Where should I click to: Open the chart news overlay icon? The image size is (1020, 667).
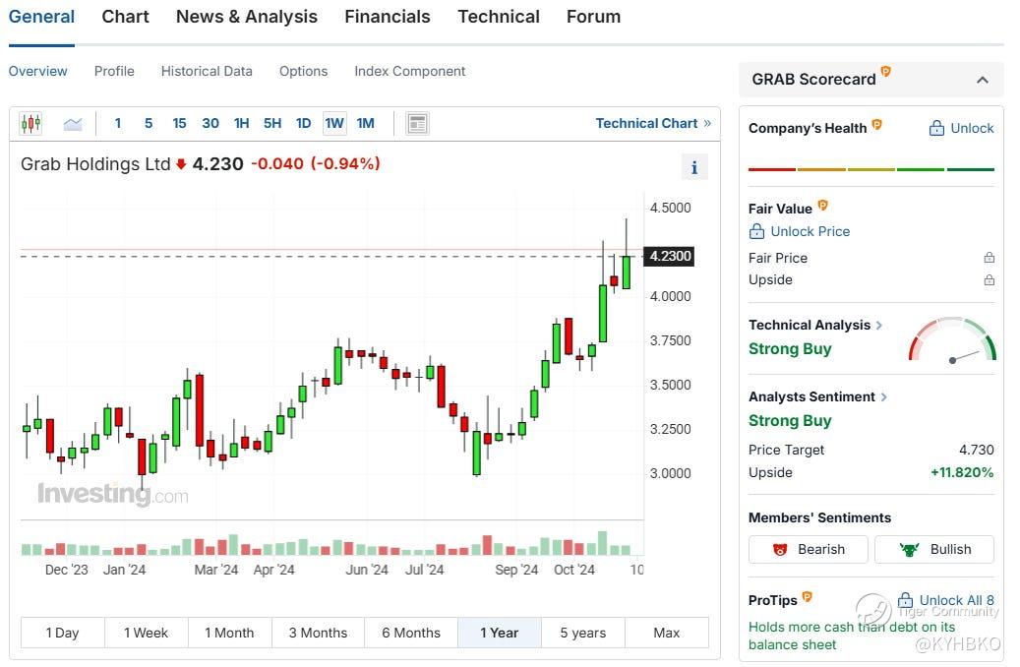[x=417, y=123]
